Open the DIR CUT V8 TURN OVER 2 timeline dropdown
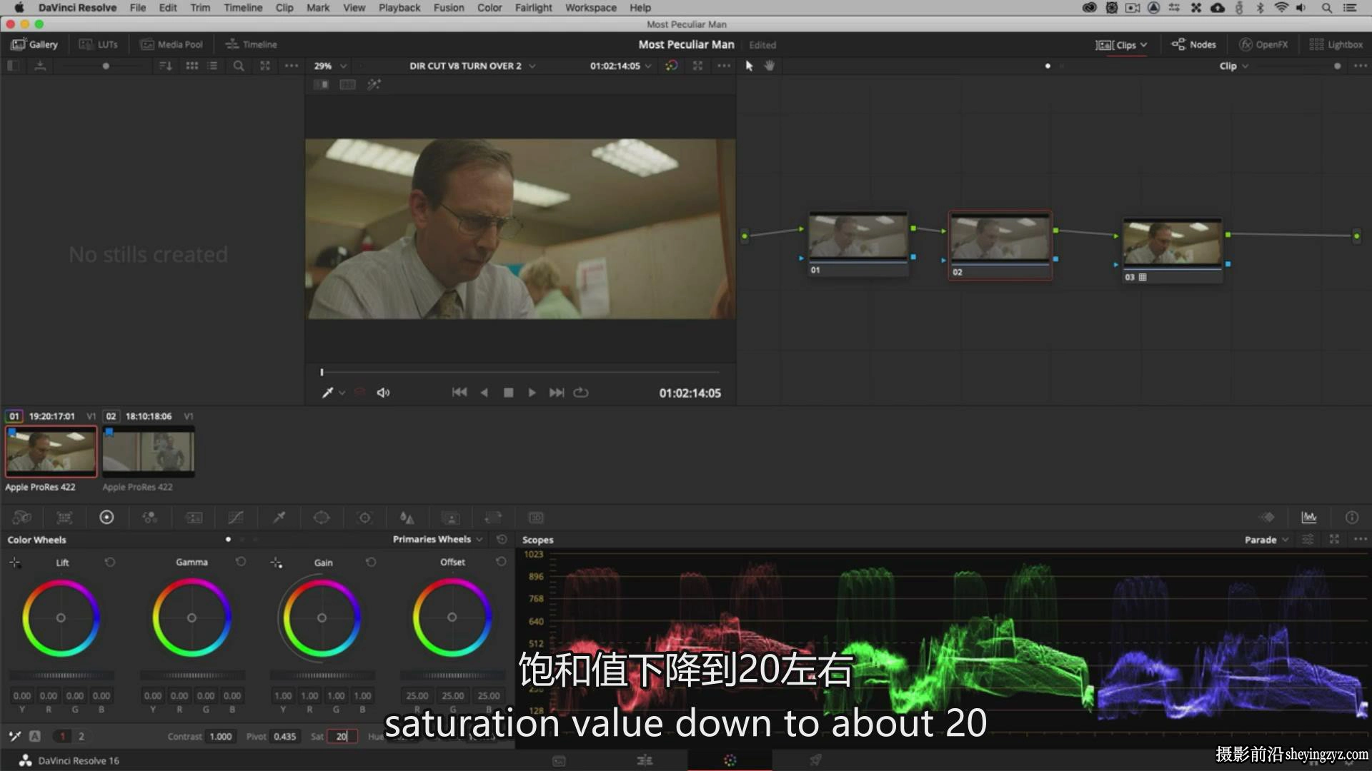 coord(472,66)
